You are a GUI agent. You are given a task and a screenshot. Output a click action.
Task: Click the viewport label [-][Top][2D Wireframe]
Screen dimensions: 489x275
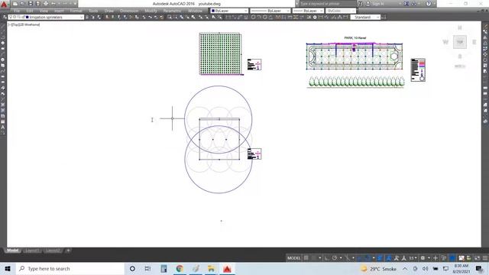point(24,24)
